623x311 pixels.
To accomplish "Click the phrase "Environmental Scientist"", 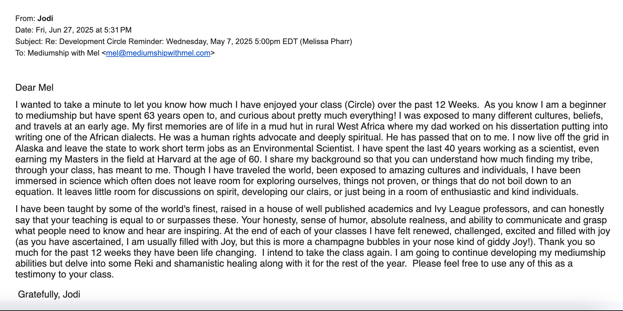I will (303, 148).
